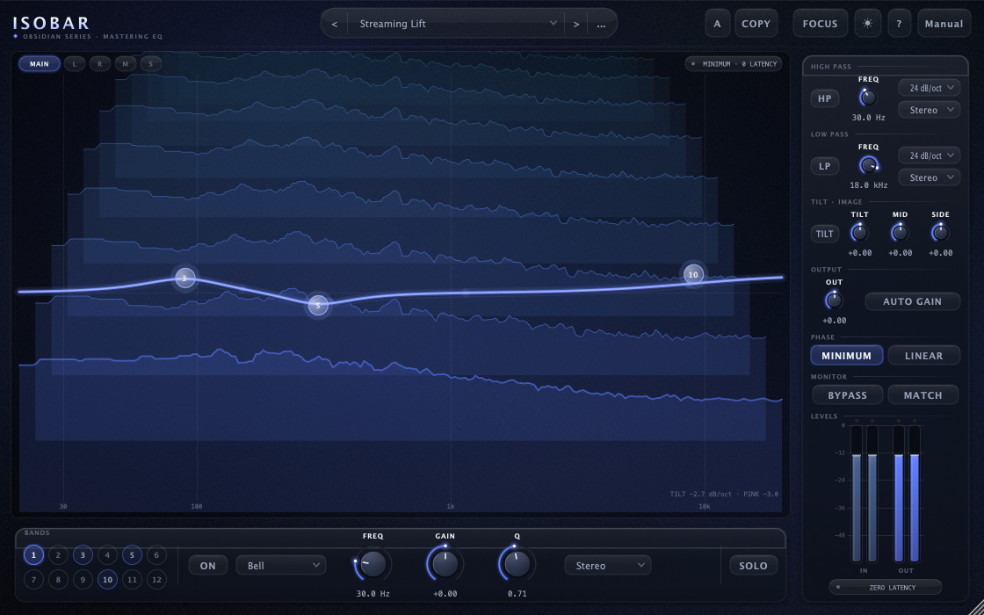Click the MID image knob
The image size is (984, 615).
900,233
